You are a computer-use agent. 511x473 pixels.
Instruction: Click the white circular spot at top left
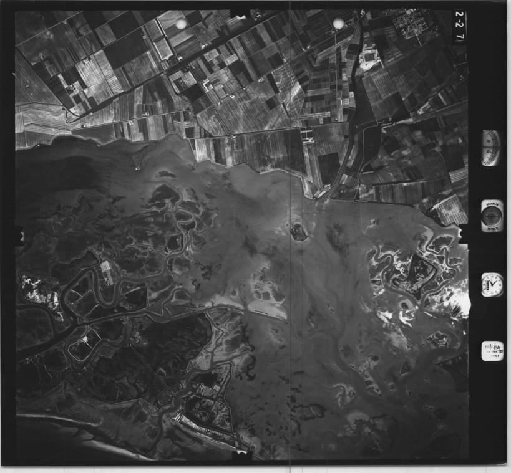click(x=182, y=24)
